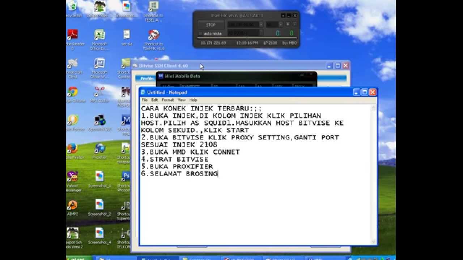463x260 pixels.
Task: Open Microsoft Office Word desktop shortcut
Action: pos(99,68)
